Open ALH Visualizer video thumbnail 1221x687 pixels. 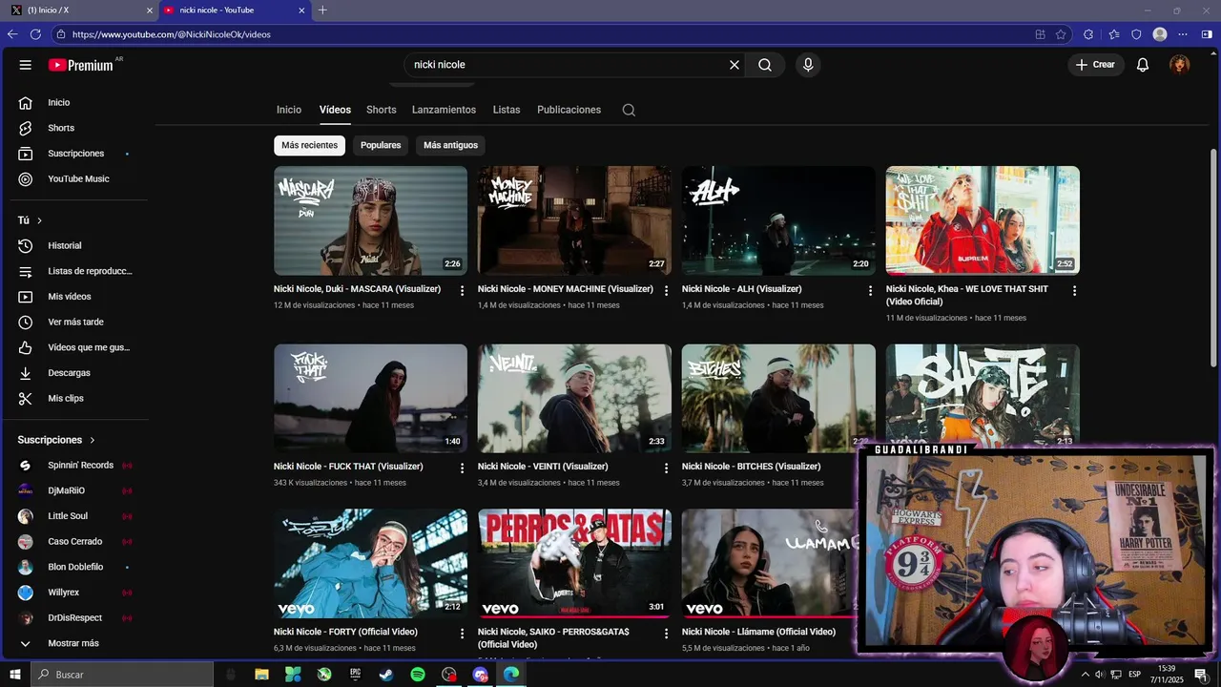[x=778, y=220]
